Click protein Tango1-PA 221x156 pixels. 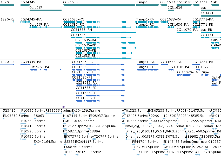[148, 65]
